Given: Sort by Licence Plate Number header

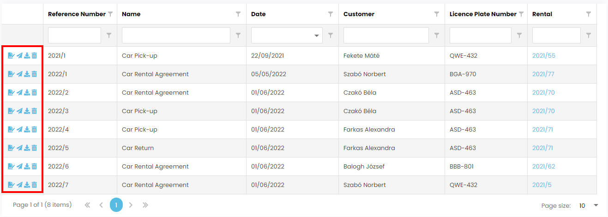Looking at the screenshot, I should 483,14.
